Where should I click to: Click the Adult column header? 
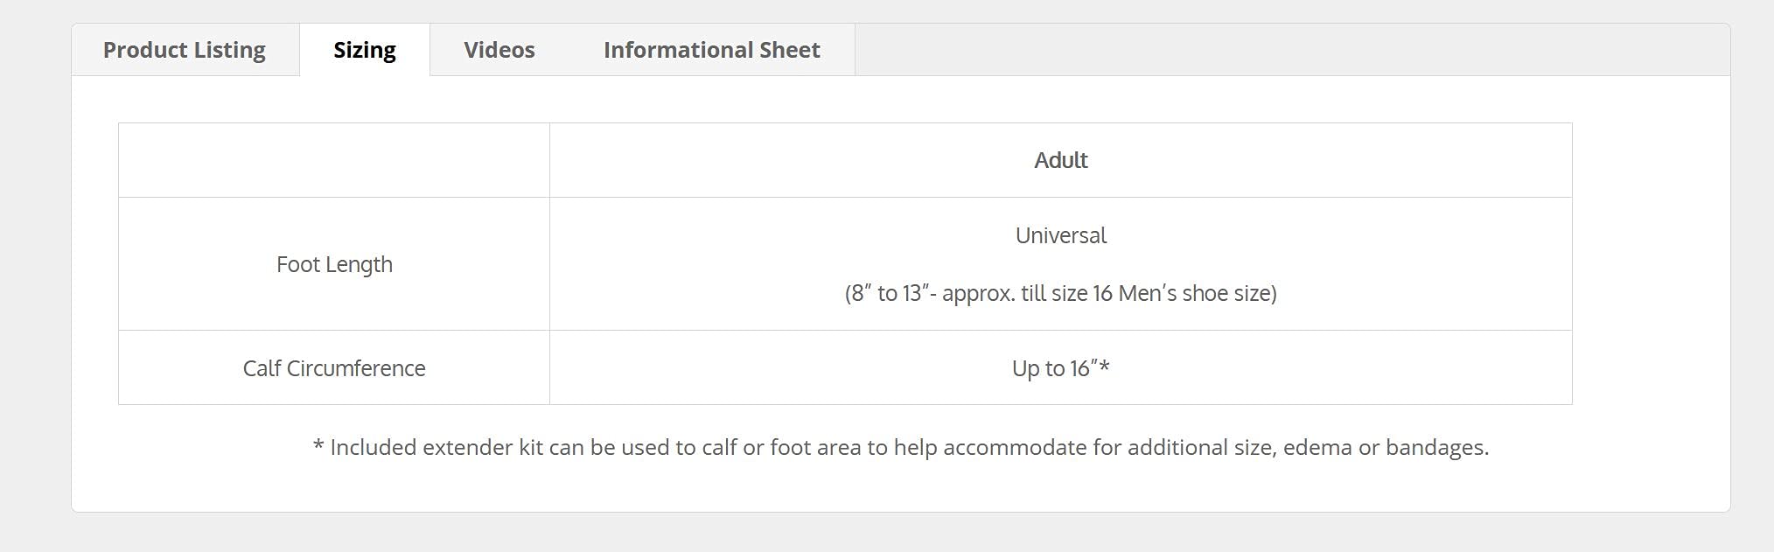(x=1060, y=160)
